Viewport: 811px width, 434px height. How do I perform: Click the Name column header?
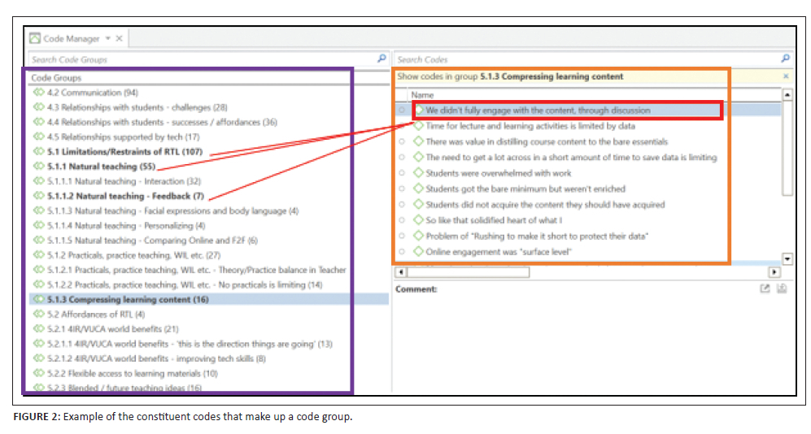423,94
